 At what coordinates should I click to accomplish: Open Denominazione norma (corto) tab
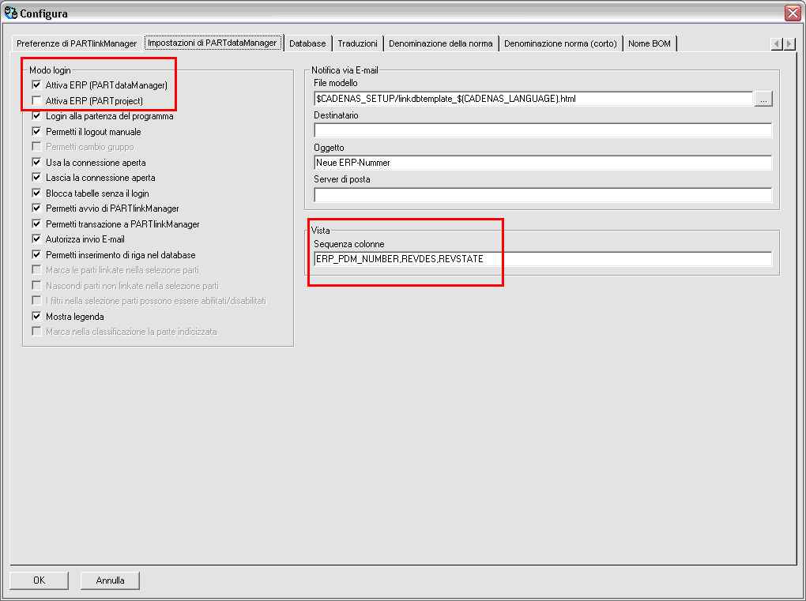560,43
